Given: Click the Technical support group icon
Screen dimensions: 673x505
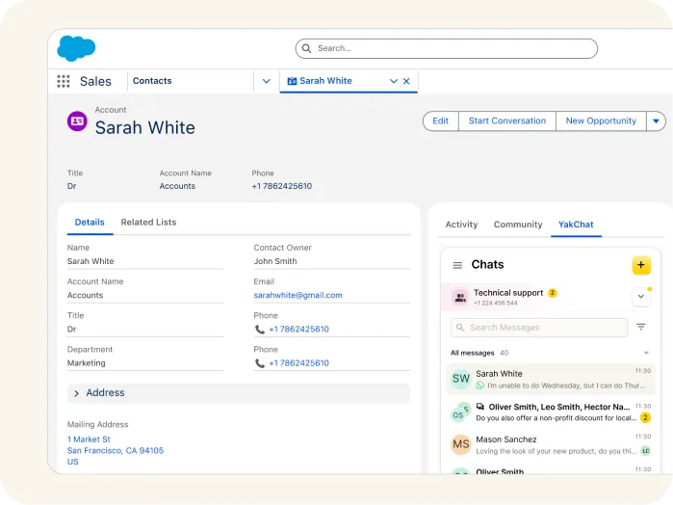Looking at the screenshot, I should click(x=460, y=297).
